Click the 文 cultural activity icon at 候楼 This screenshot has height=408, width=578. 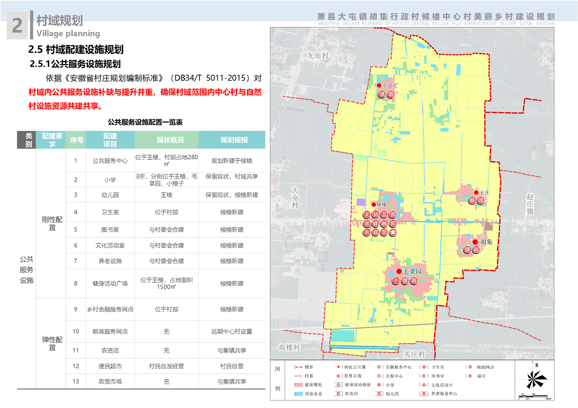[x=367, y=215]
